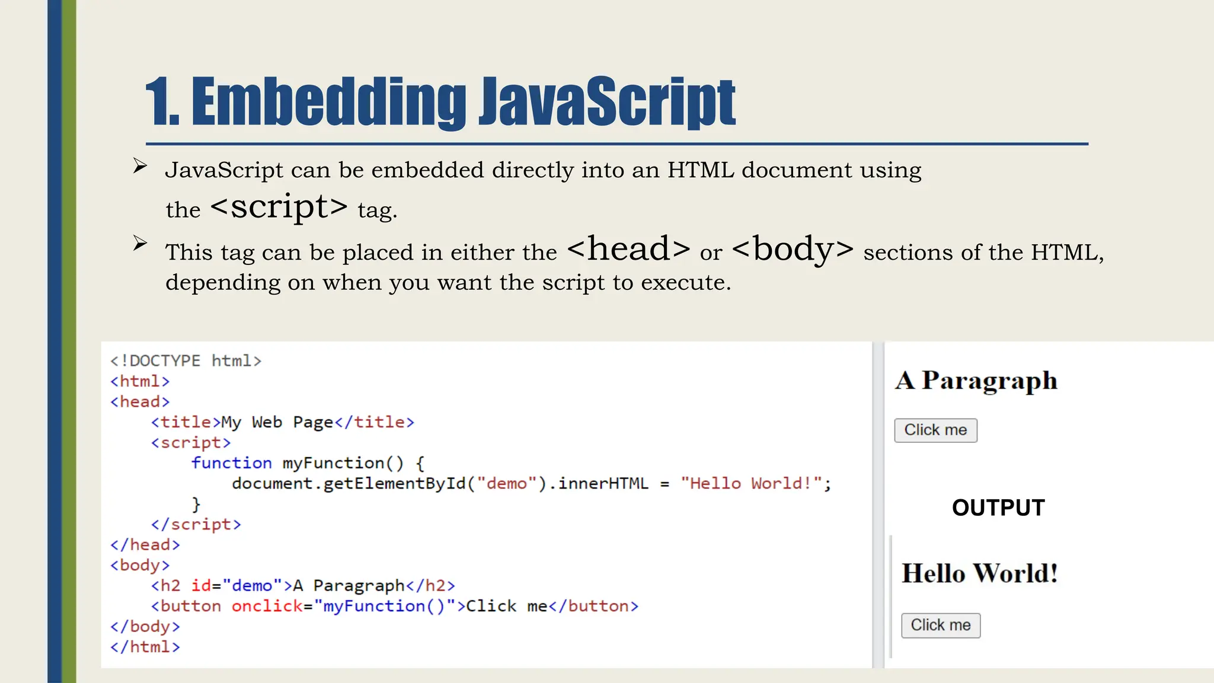
Task: Click the opening '<script>' tag in the code
Action: click(190, 443)
